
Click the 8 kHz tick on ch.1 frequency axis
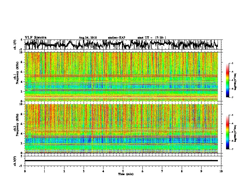[x=22, y=62]
